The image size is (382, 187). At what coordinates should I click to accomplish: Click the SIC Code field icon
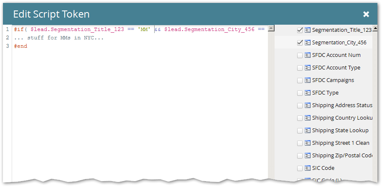(x=308, y=168)
